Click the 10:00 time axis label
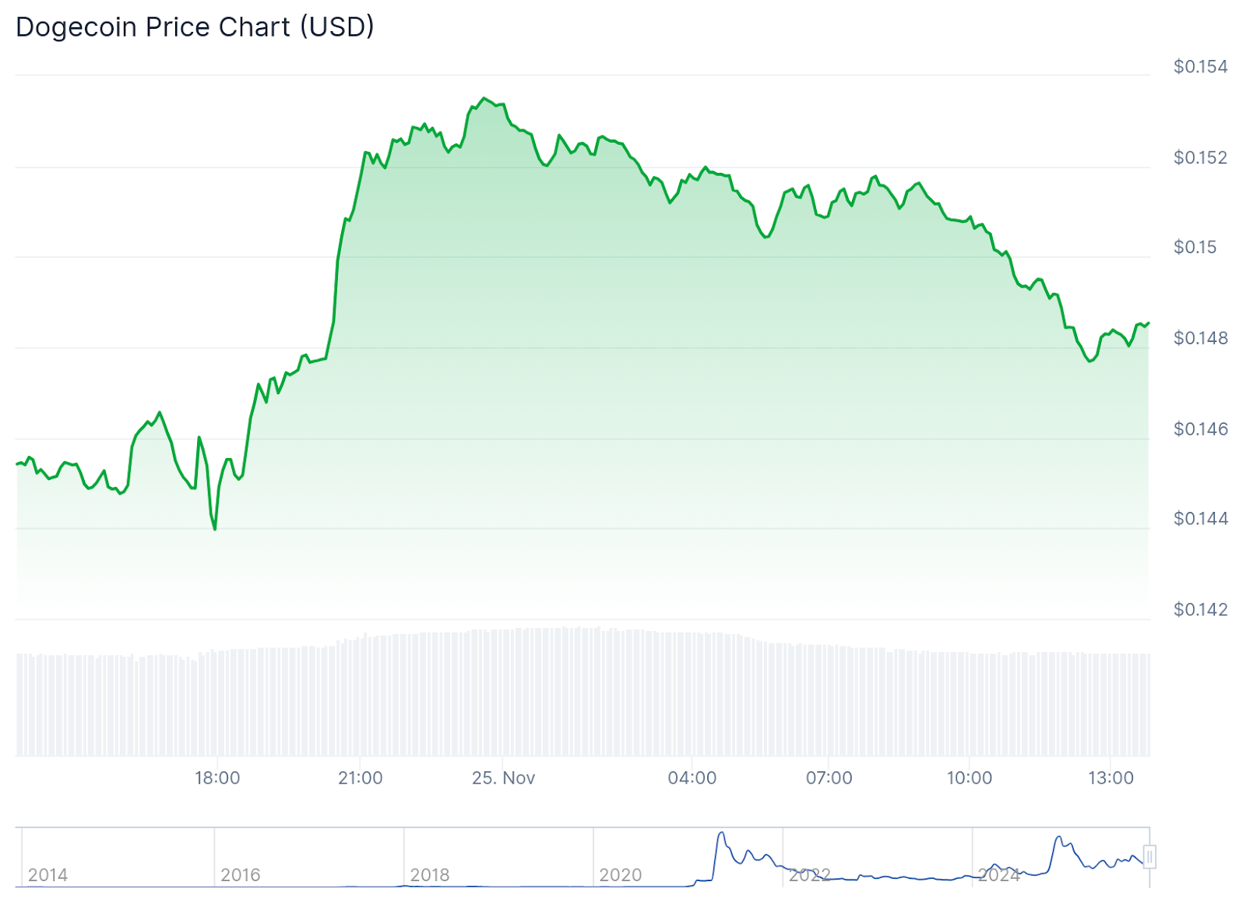 pyautogui.click(x=970, y=778)
